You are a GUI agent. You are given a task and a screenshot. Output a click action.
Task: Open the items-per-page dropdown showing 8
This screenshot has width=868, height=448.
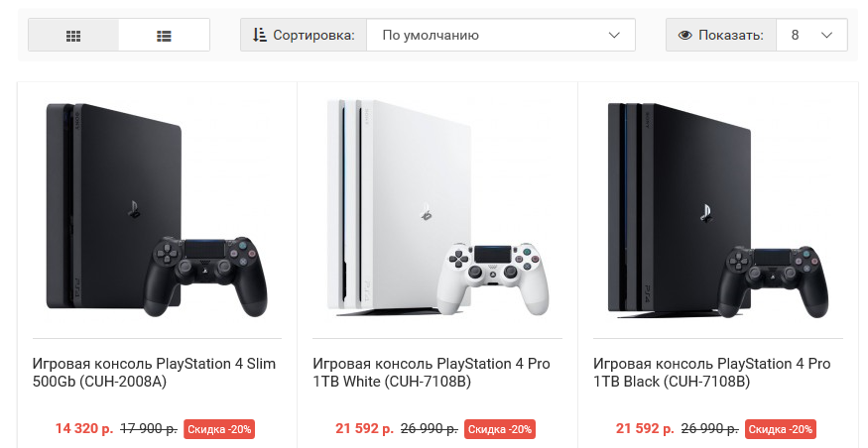pos(811,35)
